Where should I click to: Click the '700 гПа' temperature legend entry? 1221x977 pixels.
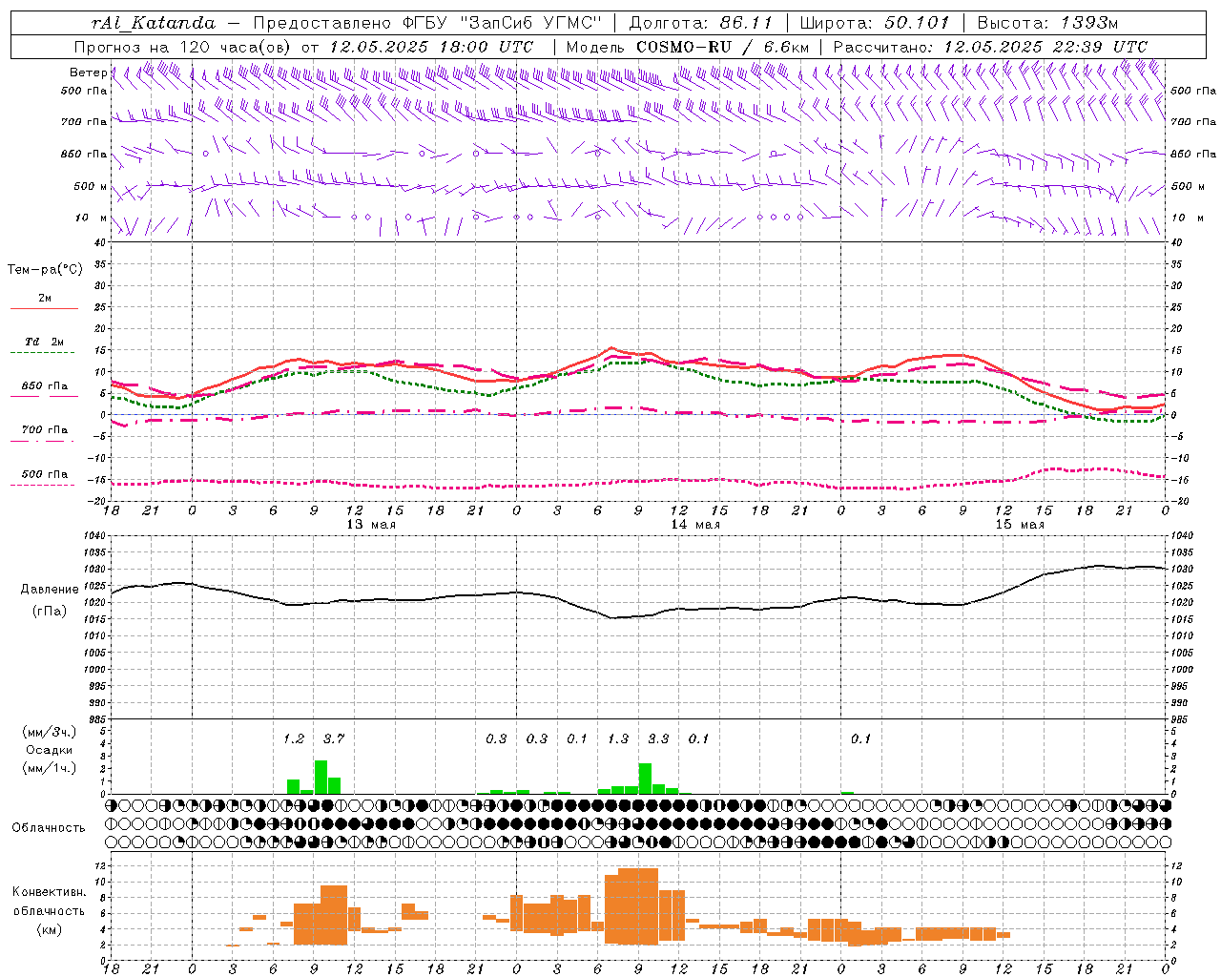[44, 430]
